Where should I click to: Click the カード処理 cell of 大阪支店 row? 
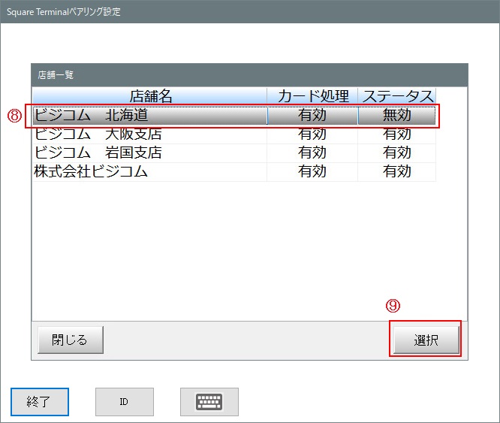[x=312, y=134]
